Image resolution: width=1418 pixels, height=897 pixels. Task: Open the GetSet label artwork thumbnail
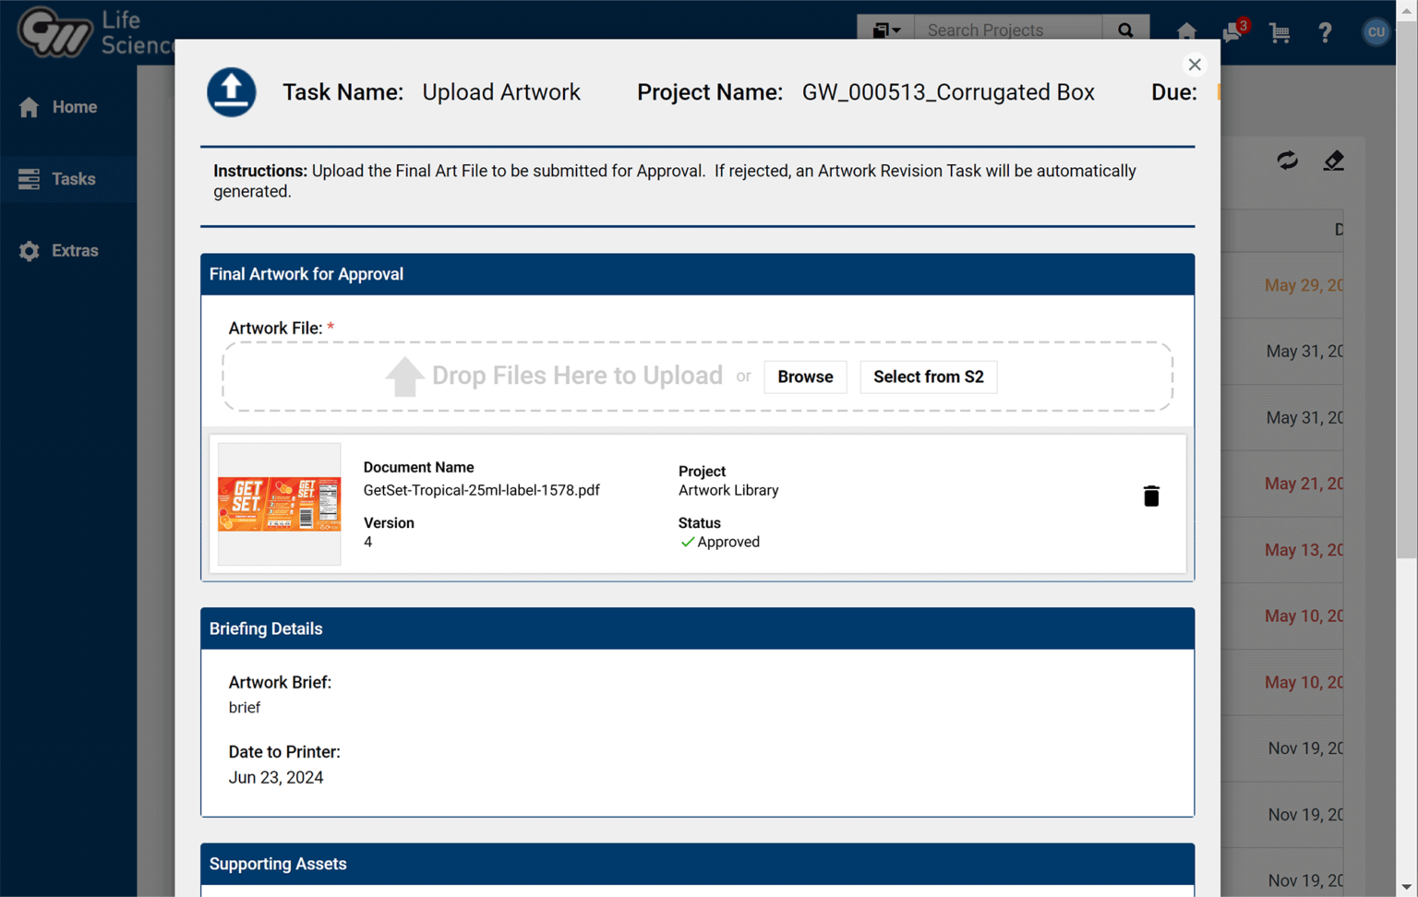(x=279, y=504)
